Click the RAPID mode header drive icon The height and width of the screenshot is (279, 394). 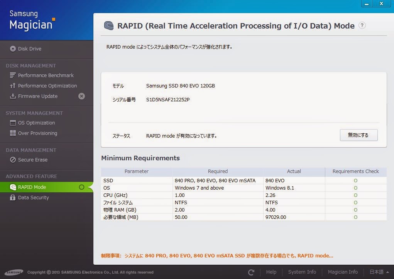click(109, 25)
